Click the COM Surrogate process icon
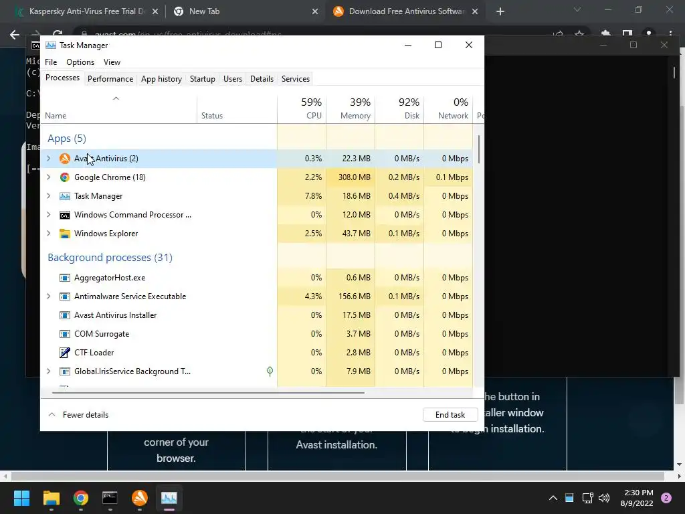685x514 pixels. tap(65, 335)
